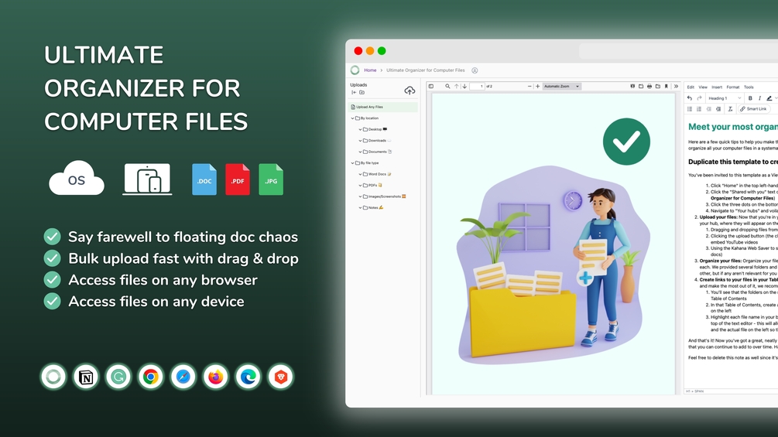Undo the last edit in editor

[690, 98]
